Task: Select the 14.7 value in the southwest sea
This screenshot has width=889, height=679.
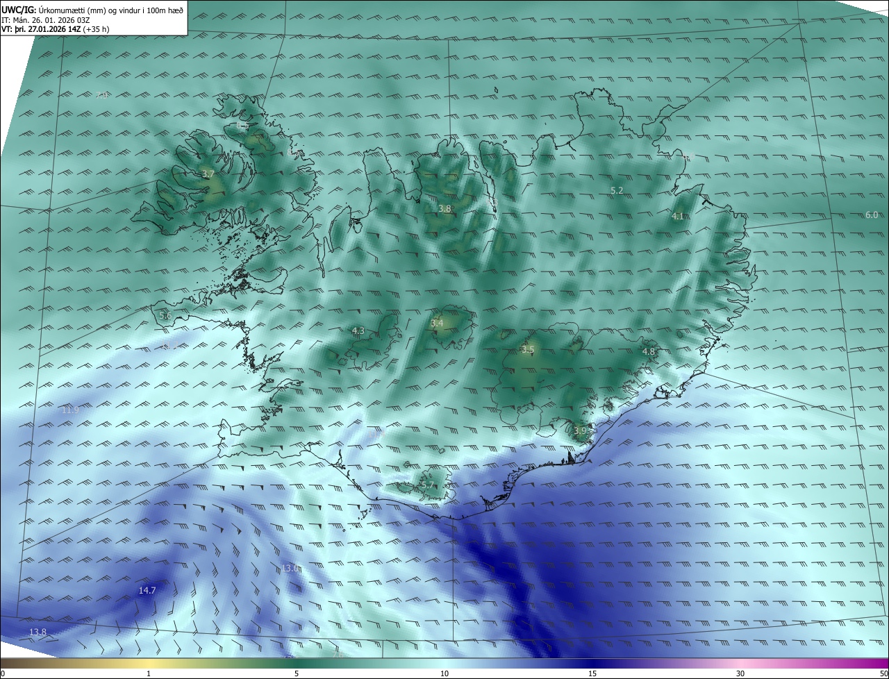Action: [x=147, y=591]
